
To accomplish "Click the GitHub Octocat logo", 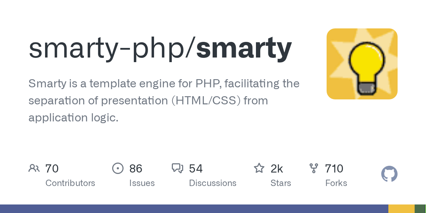I will [x=389, y=174].
